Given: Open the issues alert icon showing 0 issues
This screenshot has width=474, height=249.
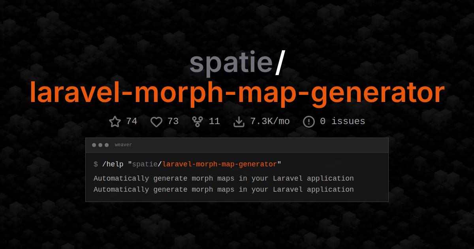Looking at the screenshot, I should (x=308, y=121).
